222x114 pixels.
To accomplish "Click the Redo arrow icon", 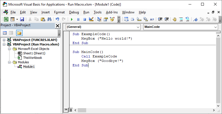I will click(x=64, y=19).
